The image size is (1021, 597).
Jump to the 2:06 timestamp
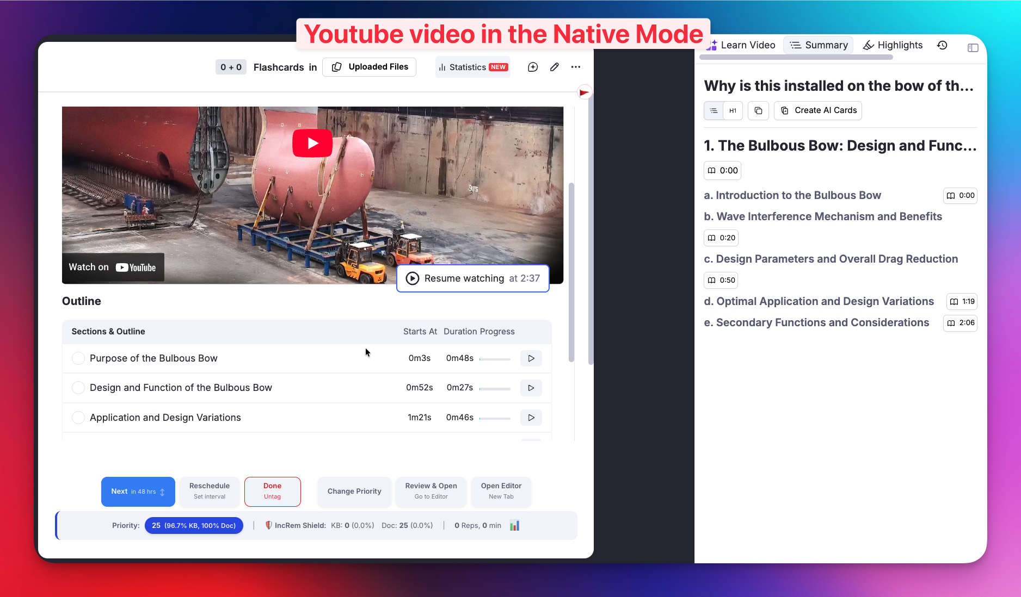point(960,323)
